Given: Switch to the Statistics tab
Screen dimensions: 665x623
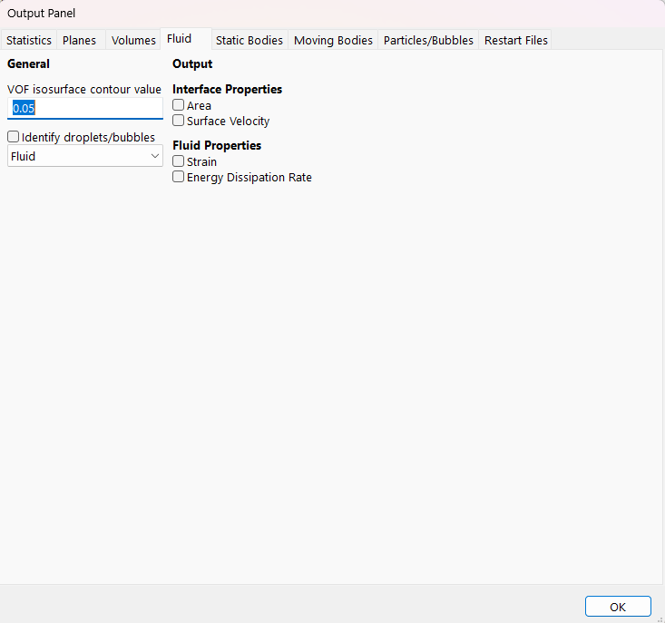Looking at the screenshot, I should pyautogui.click(x=29, y=41).
